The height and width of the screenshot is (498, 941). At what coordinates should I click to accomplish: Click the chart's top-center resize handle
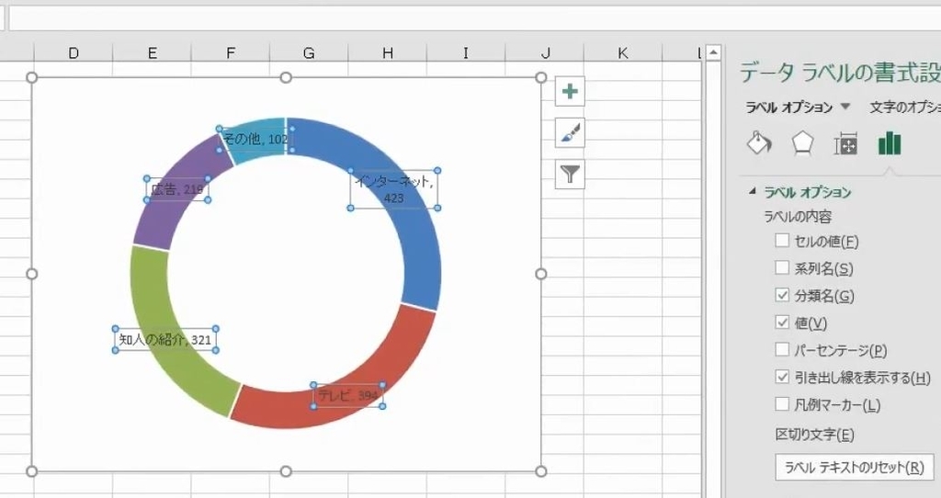point(287,77)
